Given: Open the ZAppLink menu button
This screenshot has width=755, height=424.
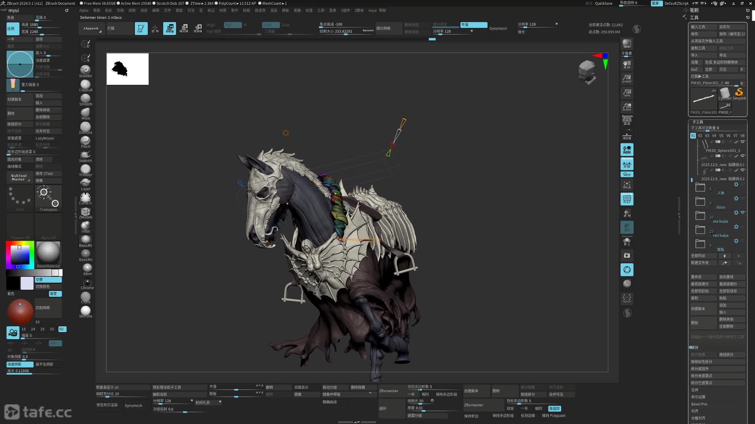Looking at the screenshot, I should click(x=91, y=28).
